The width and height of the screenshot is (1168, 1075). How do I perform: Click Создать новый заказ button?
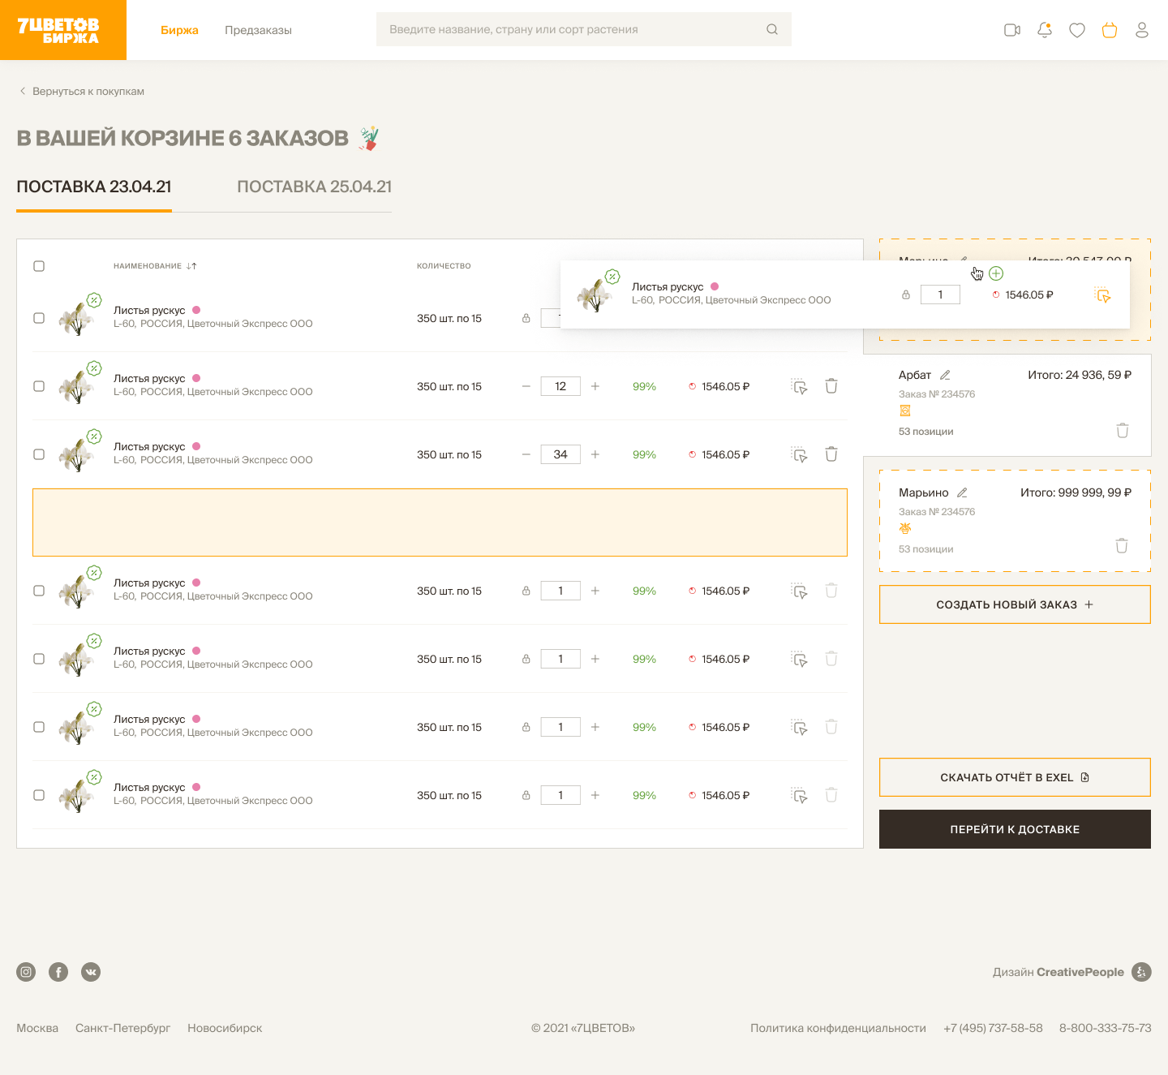pos(1015,604)
